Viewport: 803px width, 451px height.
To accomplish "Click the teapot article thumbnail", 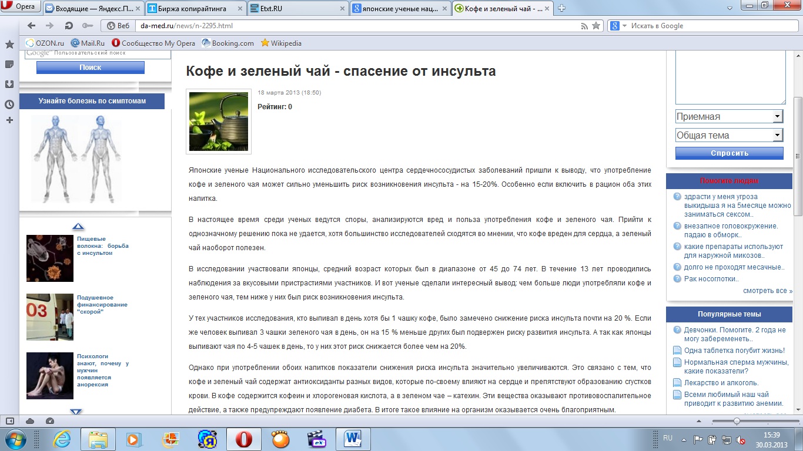I will coord(219,122).
